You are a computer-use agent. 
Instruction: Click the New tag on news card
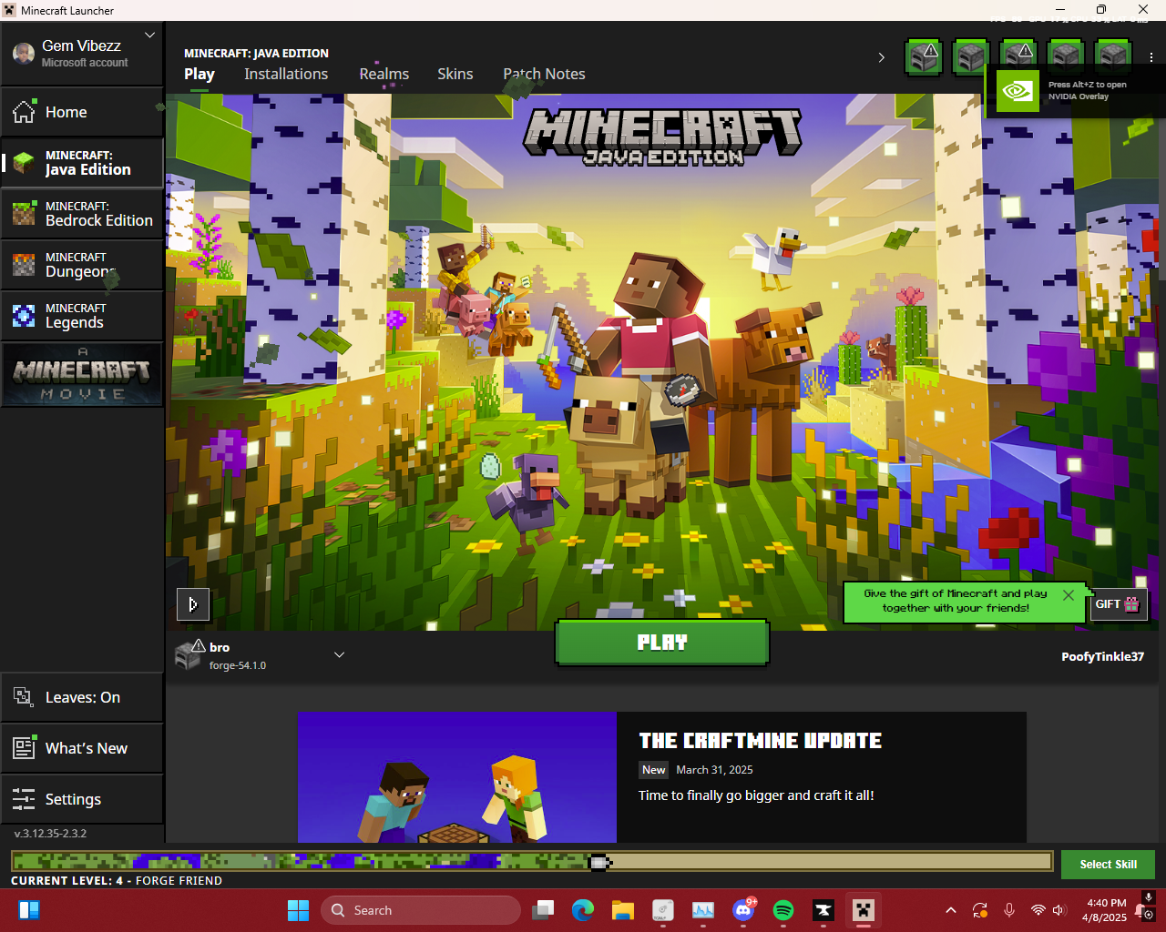click(x=654, y=770)
